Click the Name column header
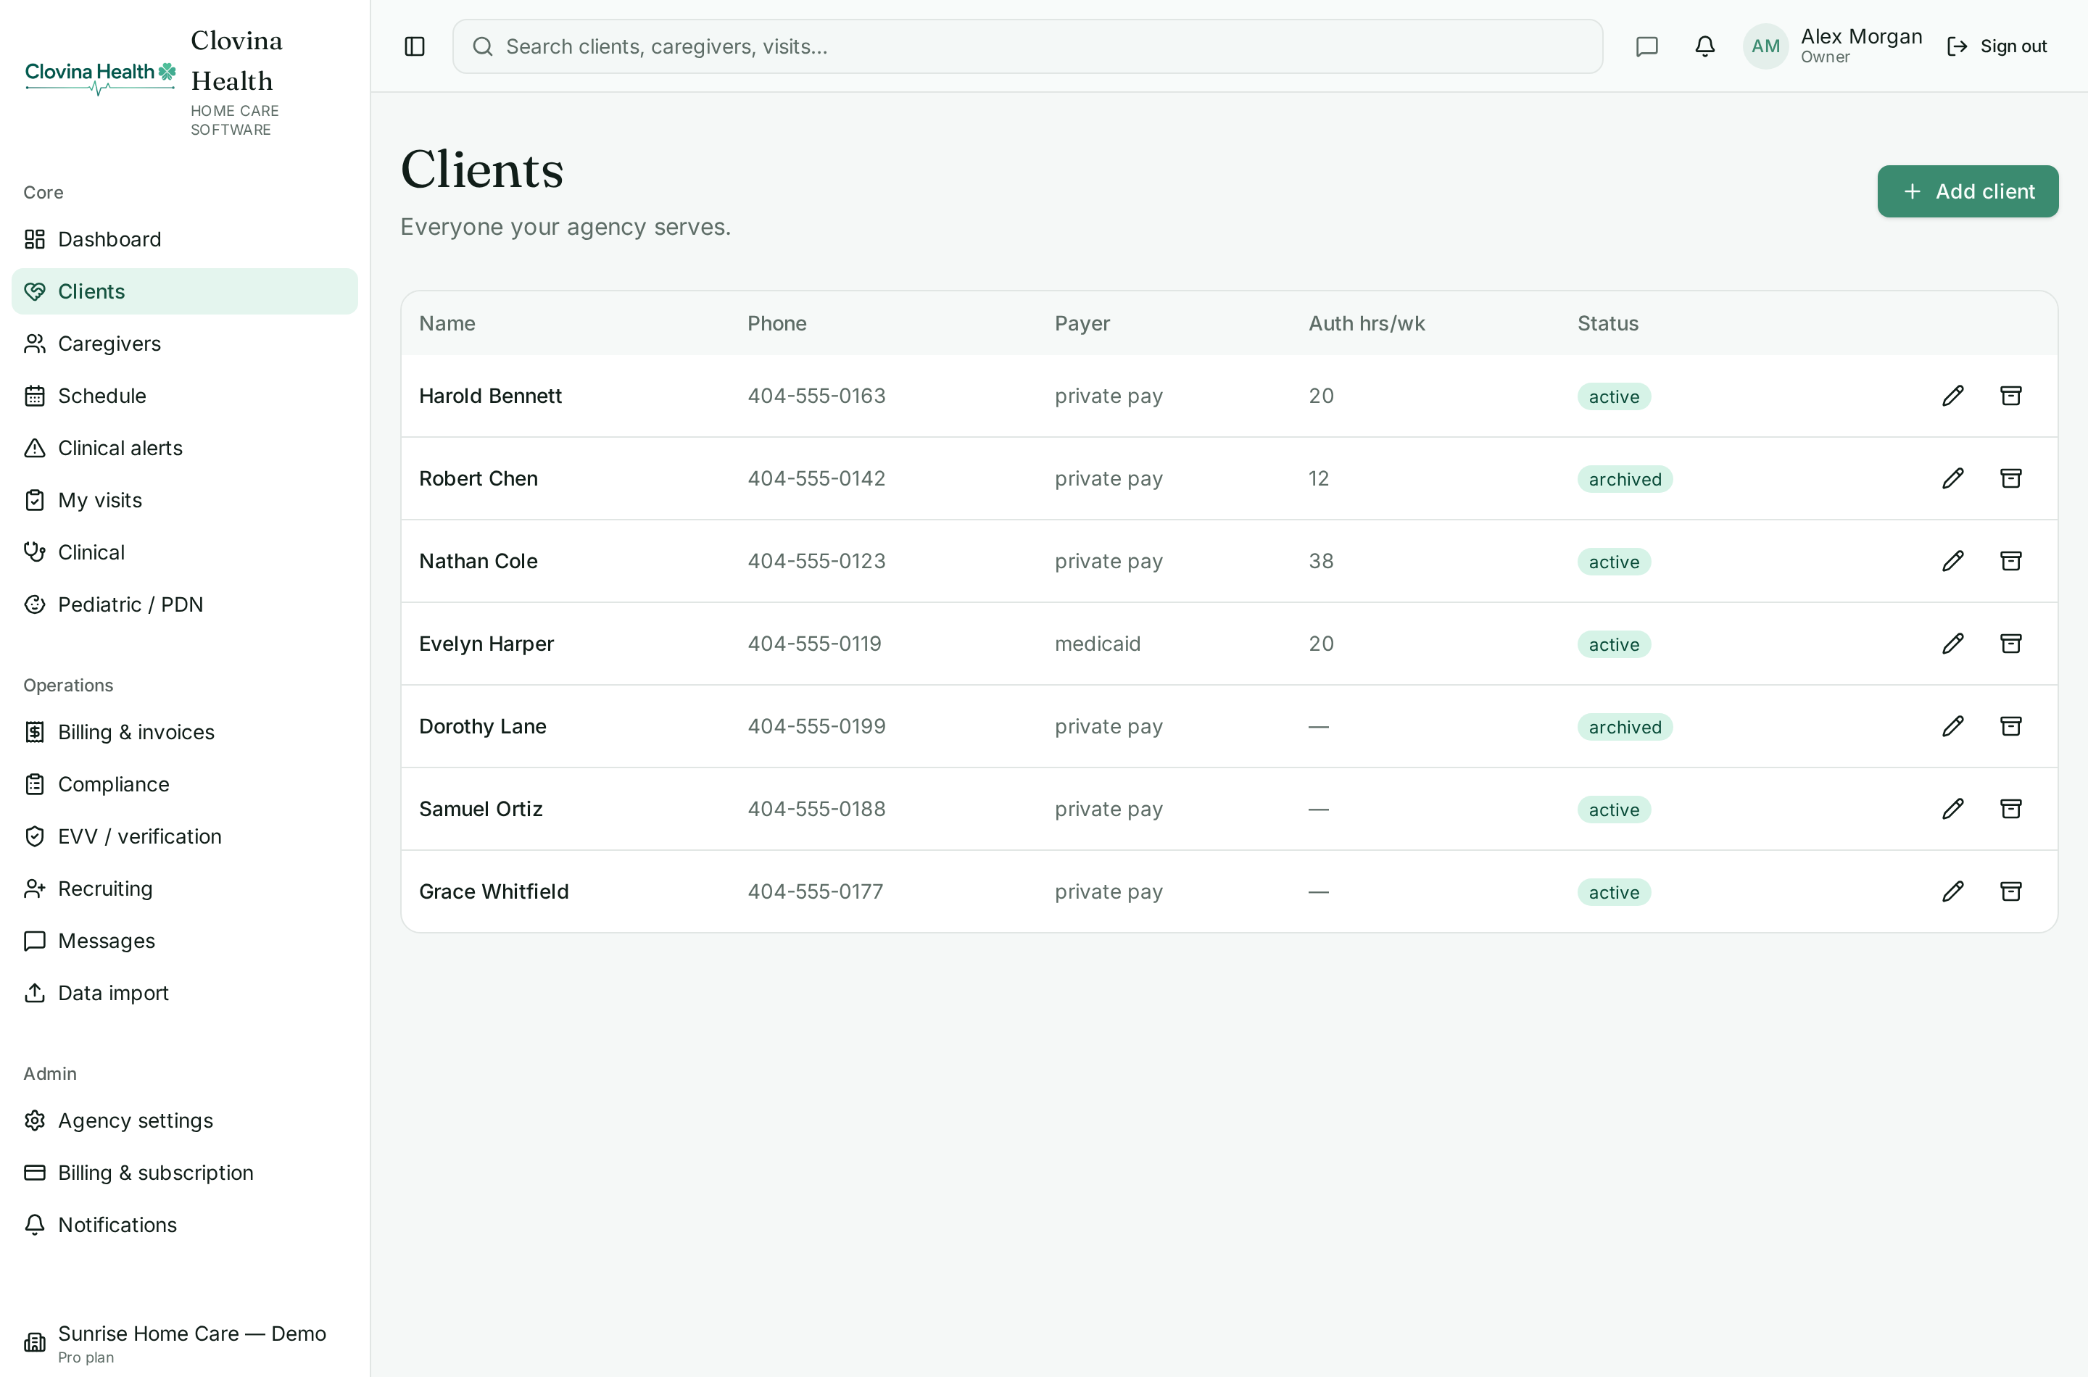The height and width of the screenshot is (1377, 2088). 447,324
